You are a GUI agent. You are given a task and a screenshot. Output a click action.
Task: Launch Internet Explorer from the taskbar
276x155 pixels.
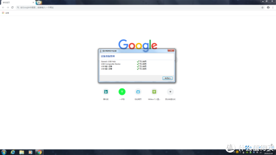(x=13, y=152)
